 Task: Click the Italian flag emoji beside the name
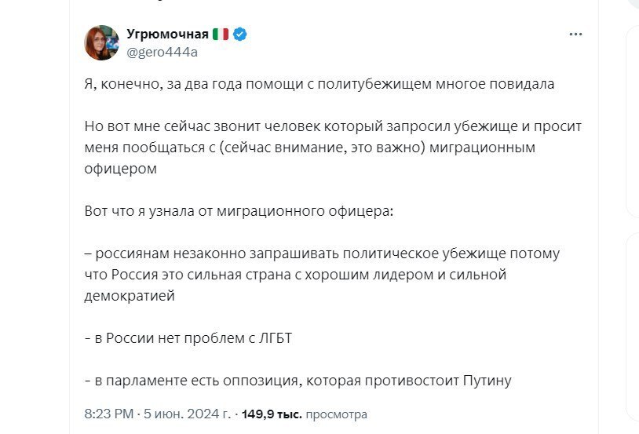221,34
